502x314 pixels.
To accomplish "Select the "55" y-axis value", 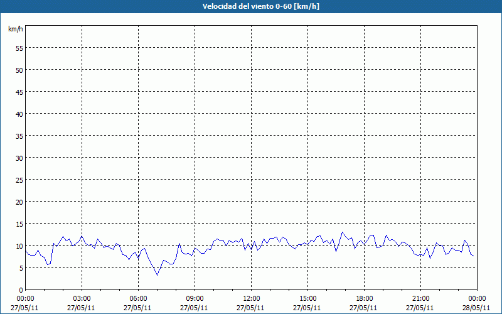I will coord(19,48).
